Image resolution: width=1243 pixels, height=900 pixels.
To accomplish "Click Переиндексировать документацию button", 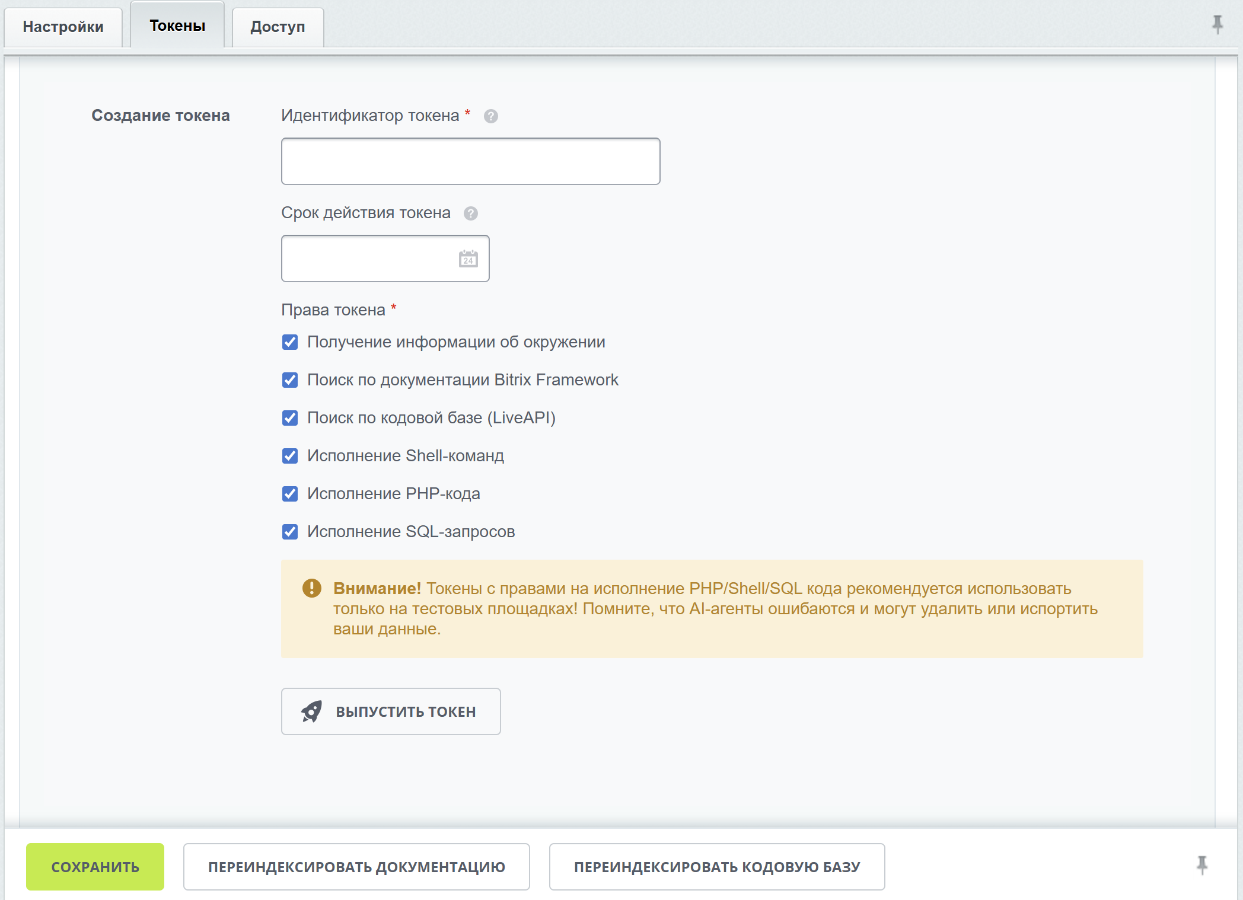I will pyautogui.click(x=356, y=867).
